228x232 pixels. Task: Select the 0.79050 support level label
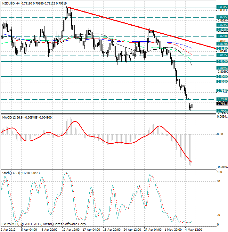pos(222,111)
